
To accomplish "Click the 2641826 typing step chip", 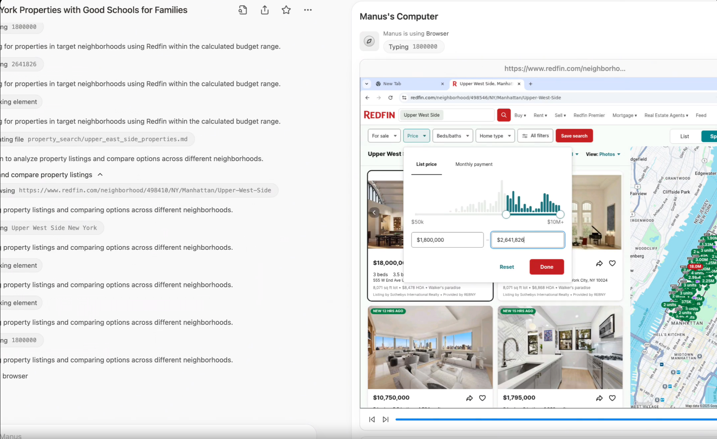I will pos(22,64).
